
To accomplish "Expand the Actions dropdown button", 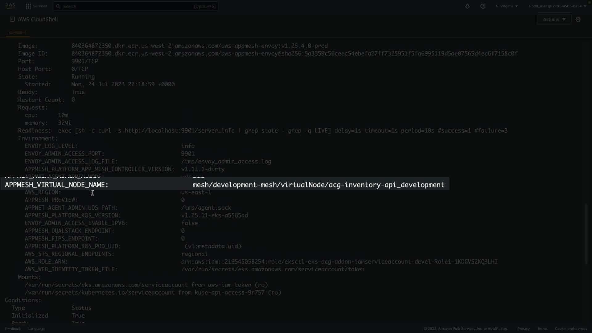I will click(x=554, y=19).
